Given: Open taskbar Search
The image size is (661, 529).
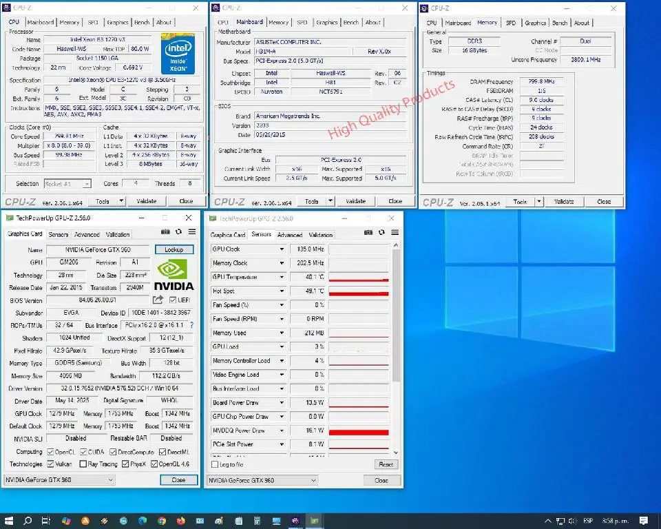Looking at the screenshot, I should click(28, 521).
